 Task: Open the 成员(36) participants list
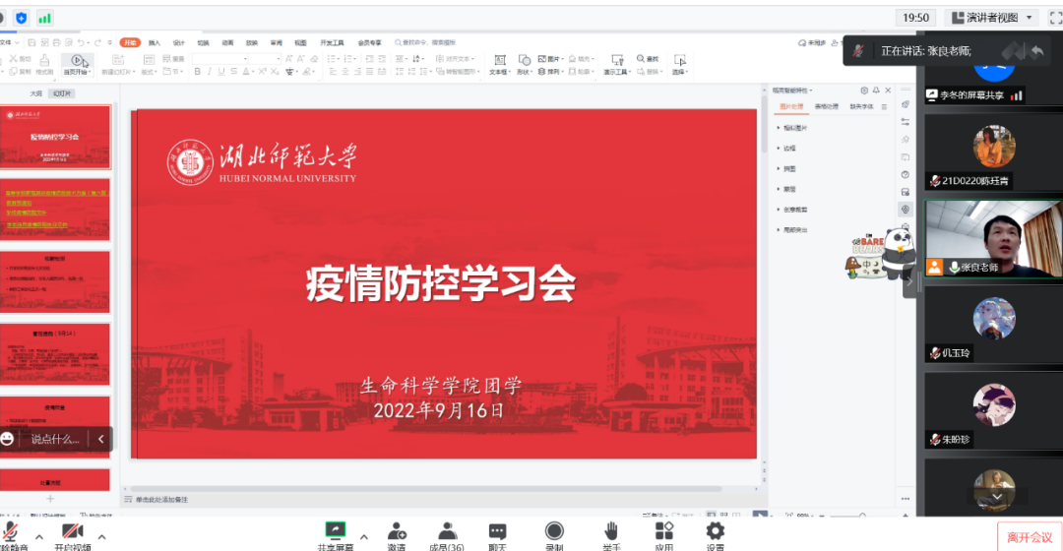point(448,531)
